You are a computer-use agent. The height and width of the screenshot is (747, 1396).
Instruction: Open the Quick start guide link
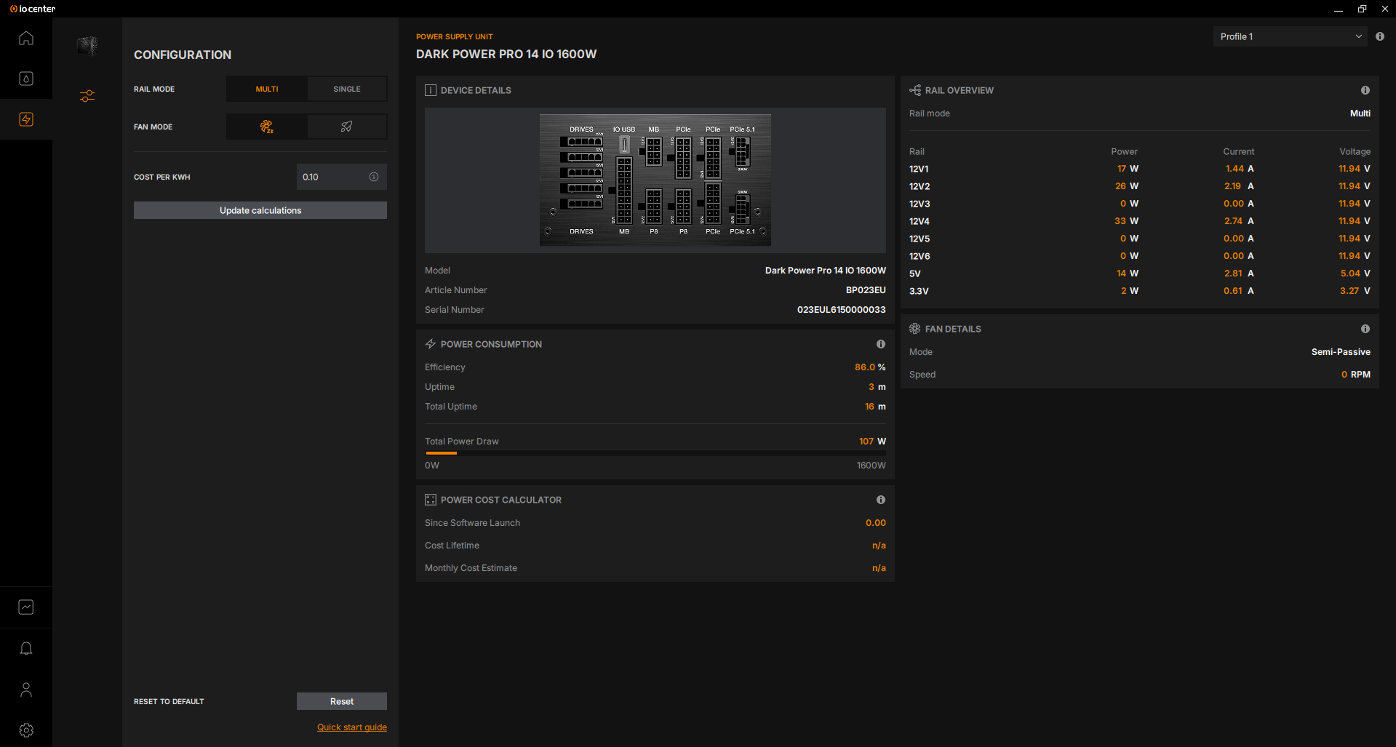click(x=352, y=727)
